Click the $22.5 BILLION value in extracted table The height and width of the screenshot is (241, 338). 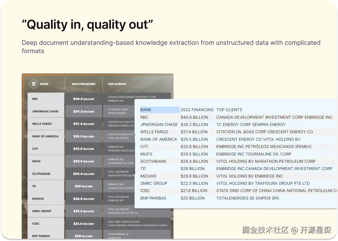(194, 183)
